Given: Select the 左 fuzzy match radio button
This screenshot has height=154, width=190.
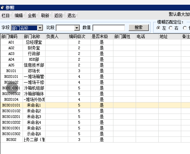Looking at the screenshot, I should [x=158, y=28].
